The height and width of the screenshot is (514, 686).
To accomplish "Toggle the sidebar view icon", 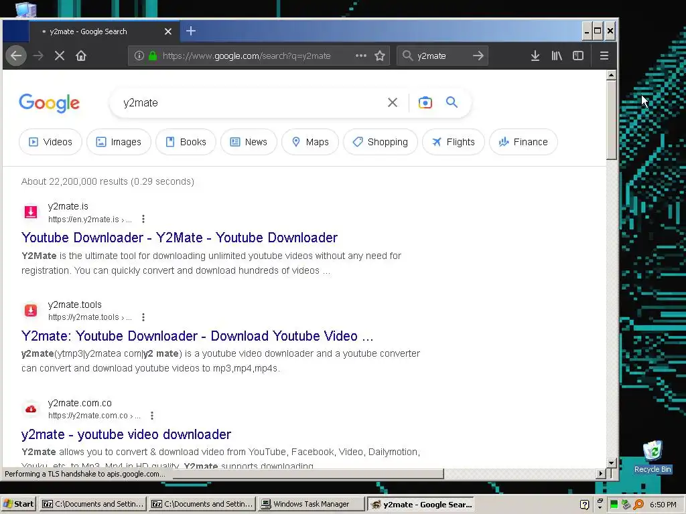I will coord(578,56).
